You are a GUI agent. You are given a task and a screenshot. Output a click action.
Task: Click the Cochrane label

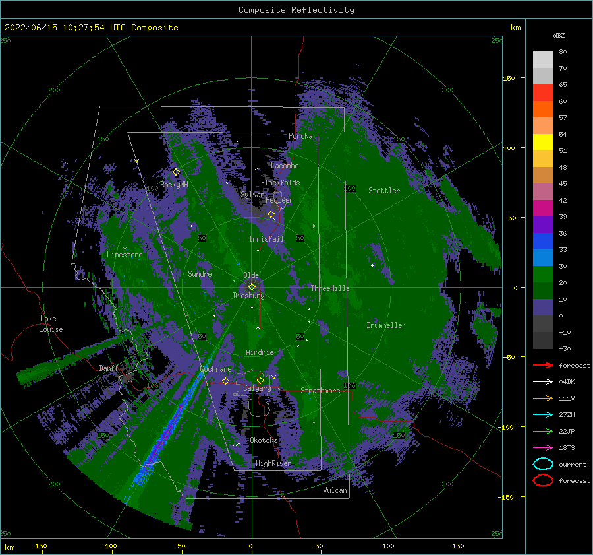[x=215, y=369]
